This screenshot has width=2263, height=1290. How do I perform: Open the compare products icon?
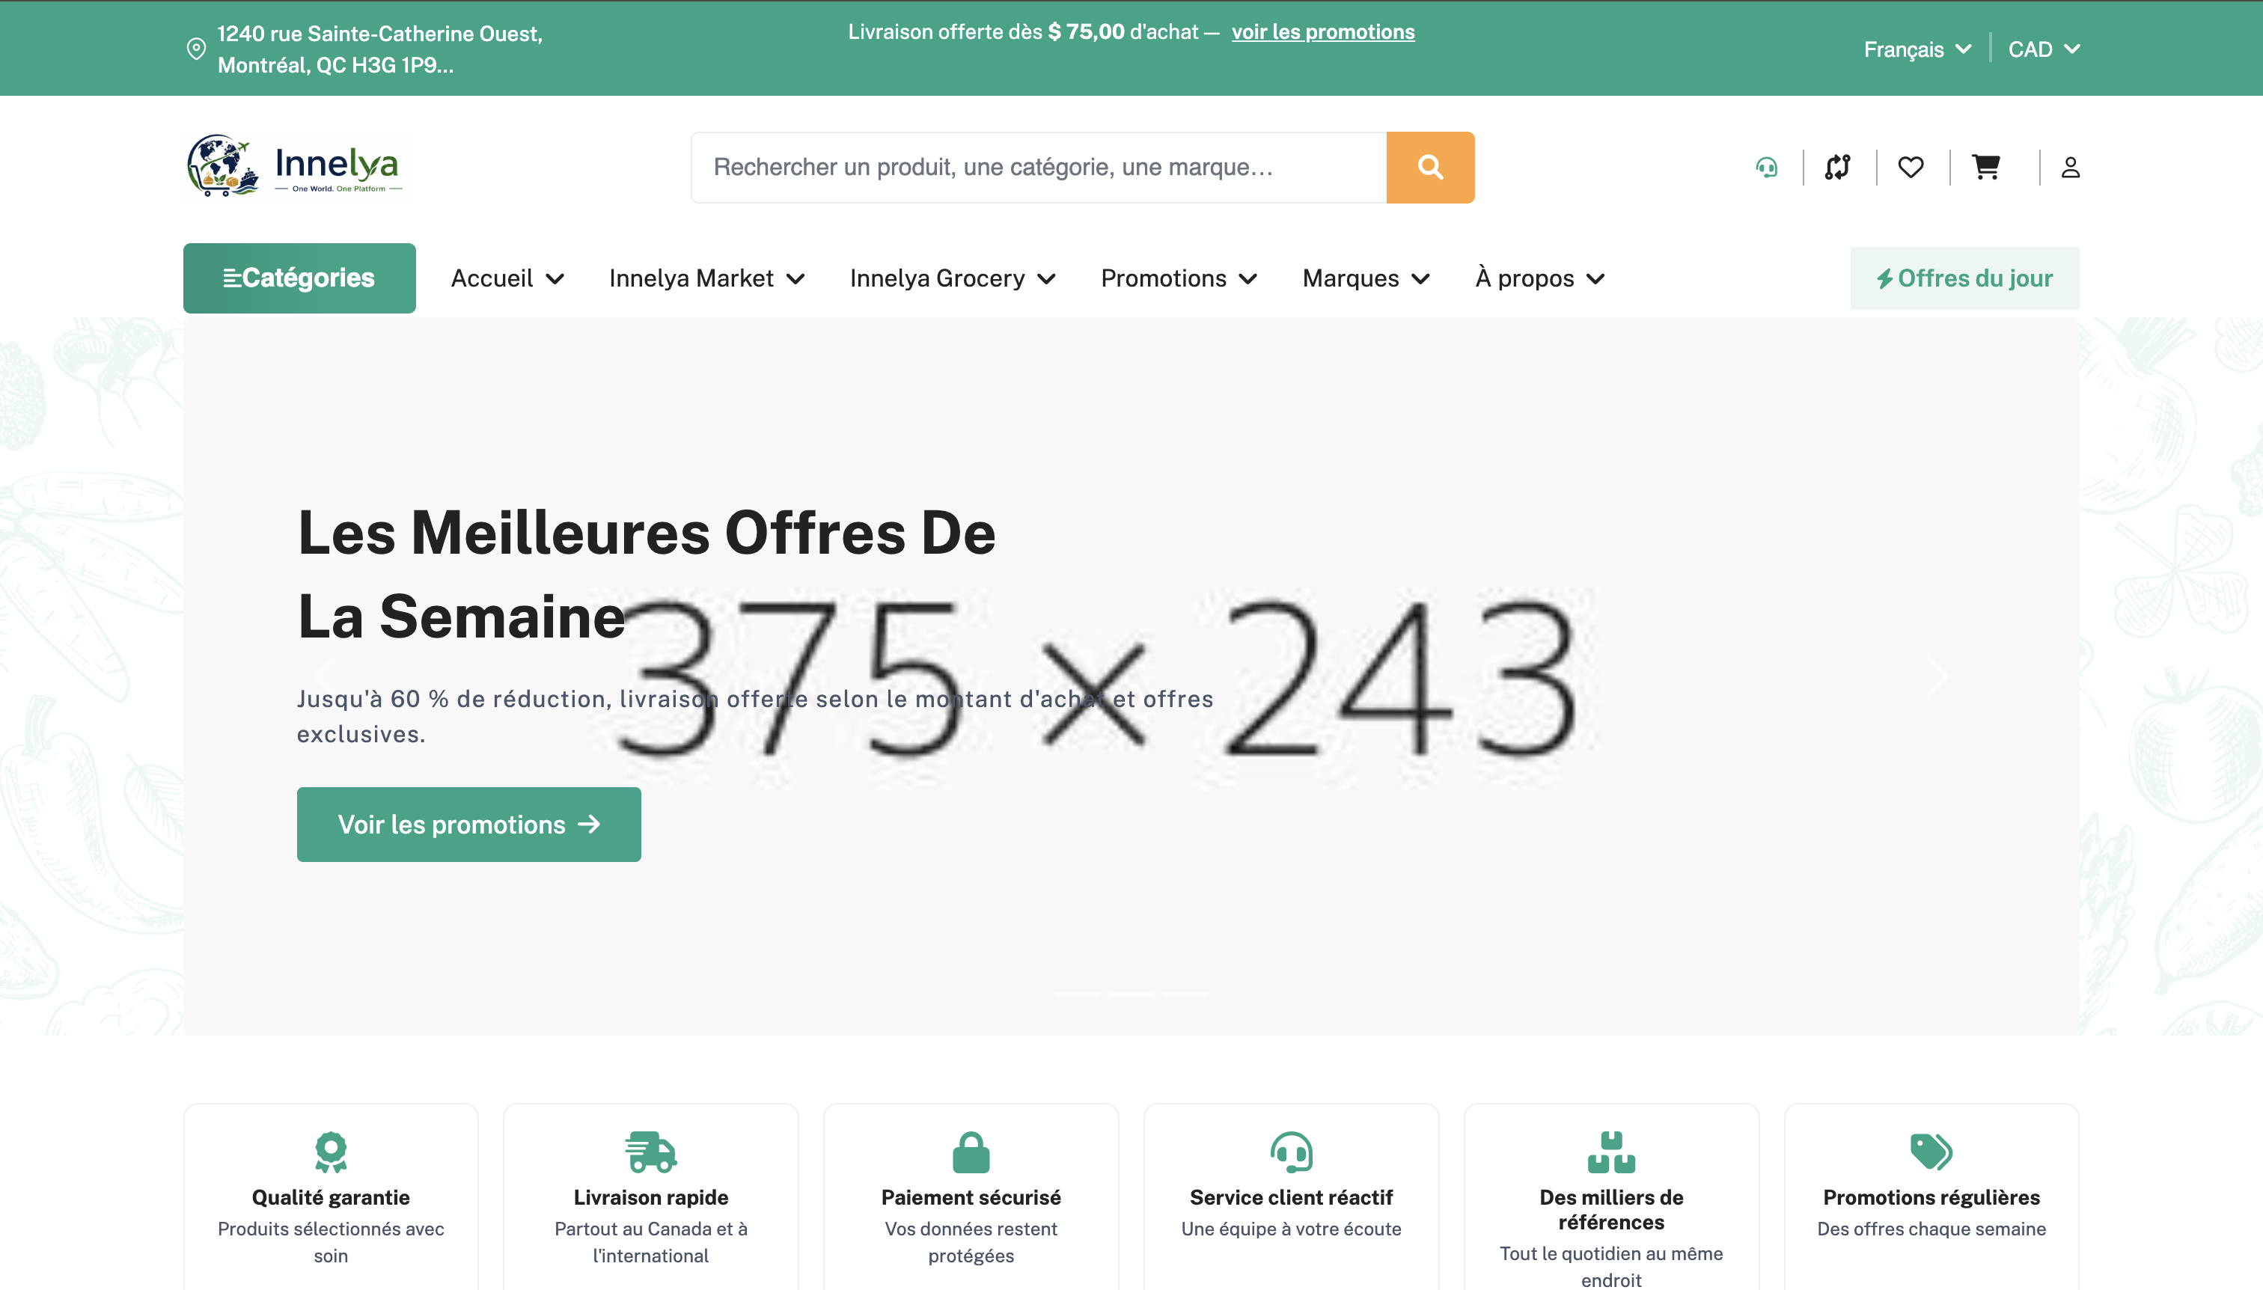pos(1839,168)
